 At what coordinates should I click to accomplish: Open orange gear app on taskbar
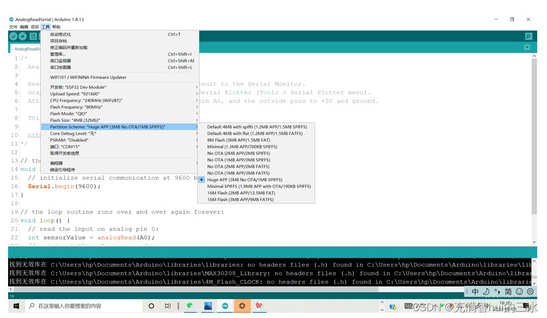(x=242, y=306)
